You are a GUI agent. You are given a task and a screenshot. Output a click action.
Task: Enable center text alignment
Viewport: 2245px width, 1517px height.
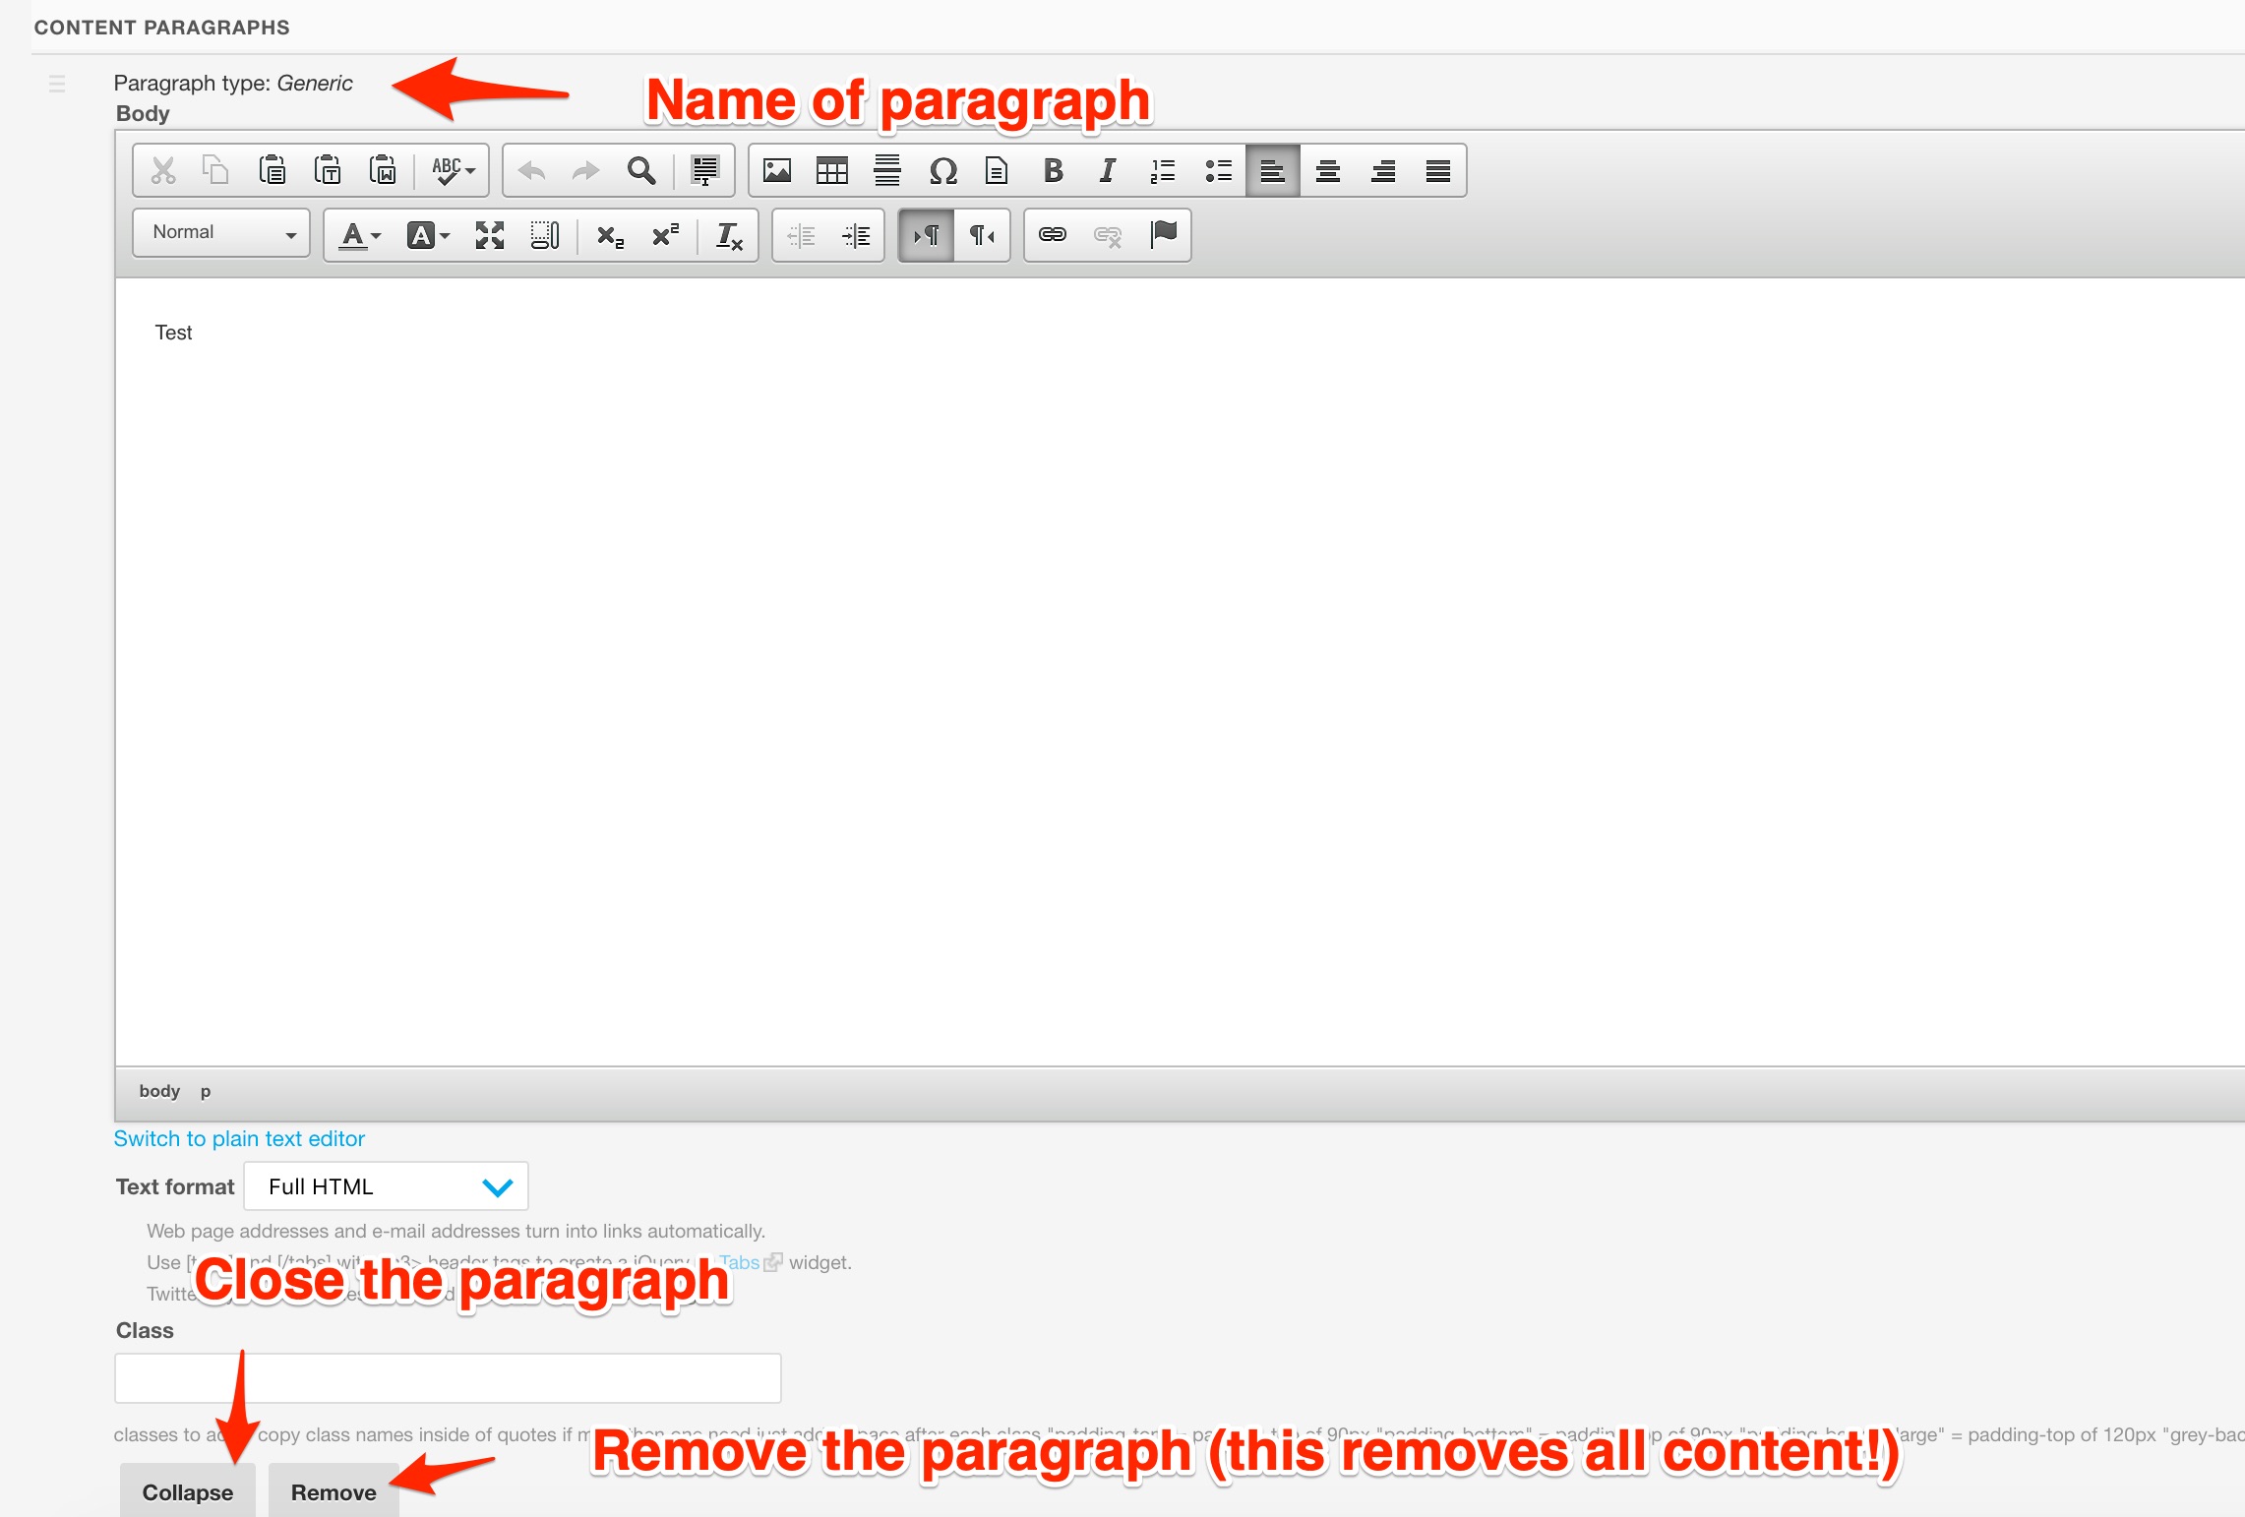(1328, 171)
